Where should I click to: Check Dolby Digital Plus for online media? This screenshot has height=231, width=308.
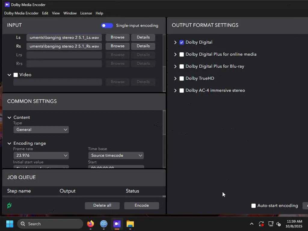(x=181, y=54)
